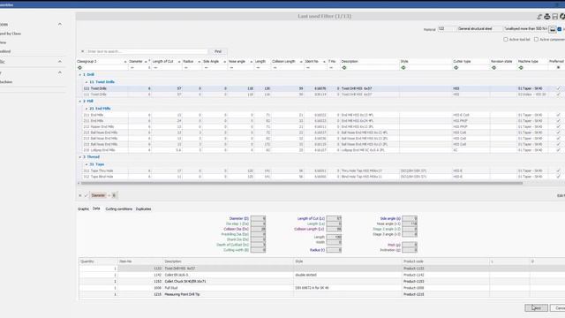This screenshot has width=565, height=318.
Task: Collapse the 1 Drill group
Action: pyautogui.click(x=80, y=74)
